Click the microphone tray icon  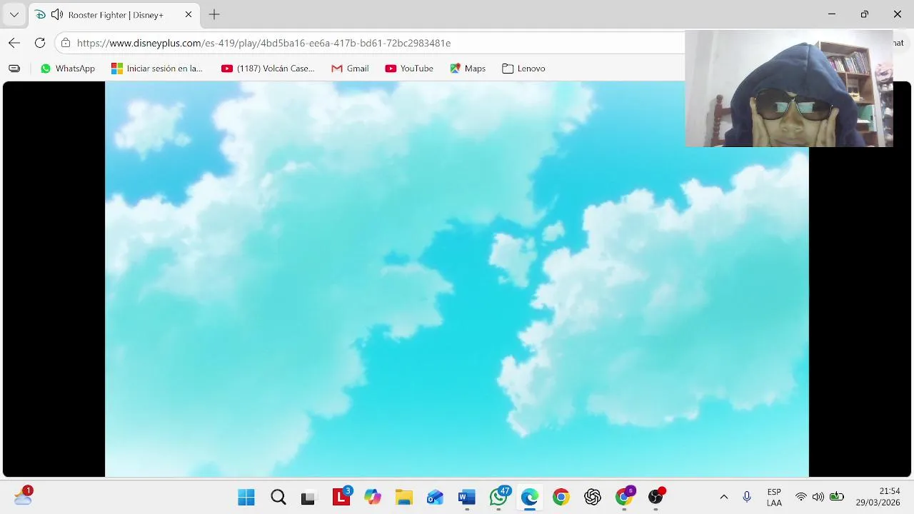[747, 497]
